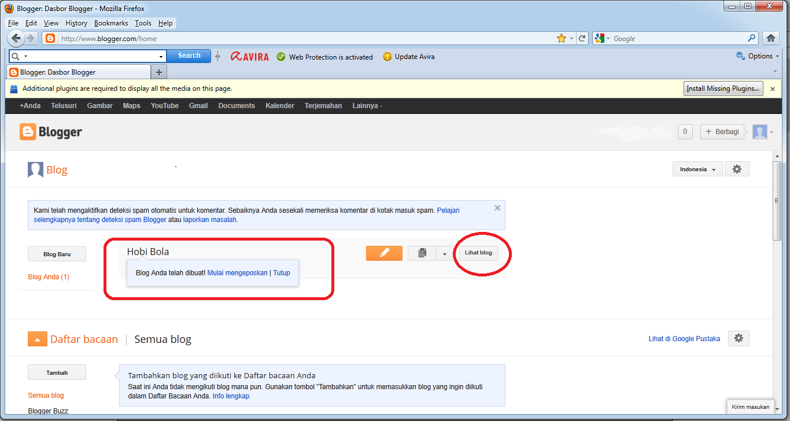Open Avira search box dropdown arrow
This screenshot has height=421, width=790.
point(161,57)
